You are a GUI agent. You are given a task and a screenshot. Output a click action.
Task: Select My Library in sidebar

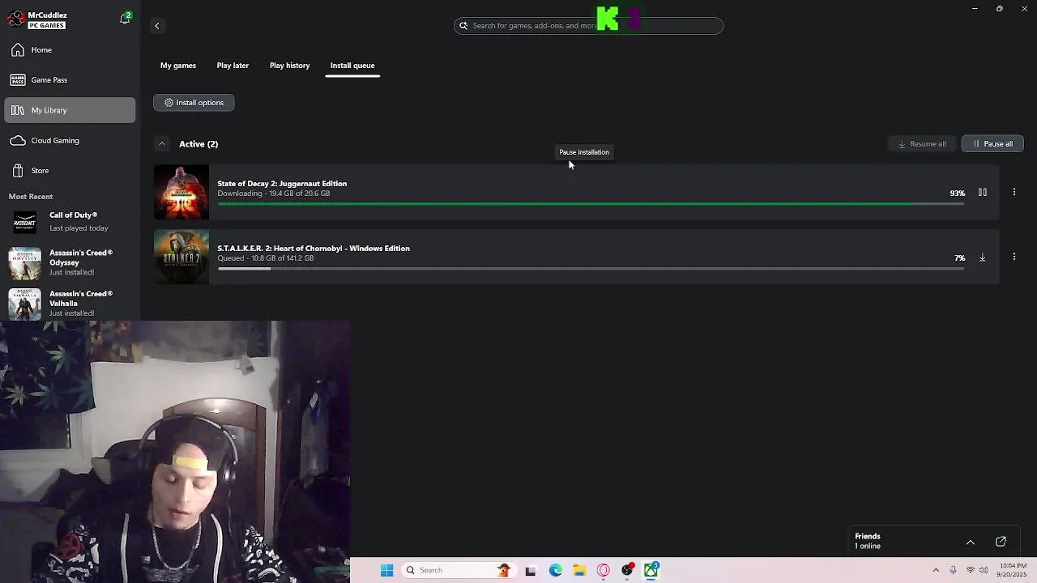click(x=70, y=110)
